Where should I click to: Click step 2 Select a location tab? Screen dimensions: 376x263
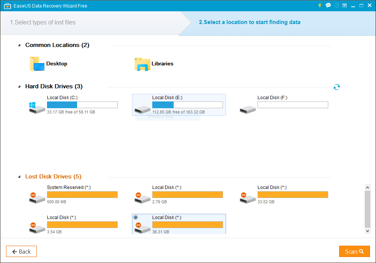pyautogui.click(x=250, y=22)
